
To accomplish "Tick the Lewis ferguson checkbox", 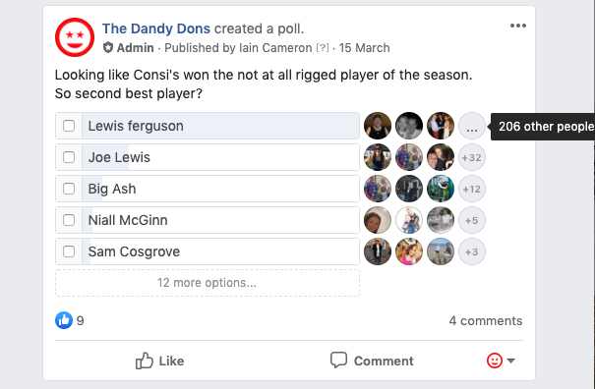I will [69, 126].
